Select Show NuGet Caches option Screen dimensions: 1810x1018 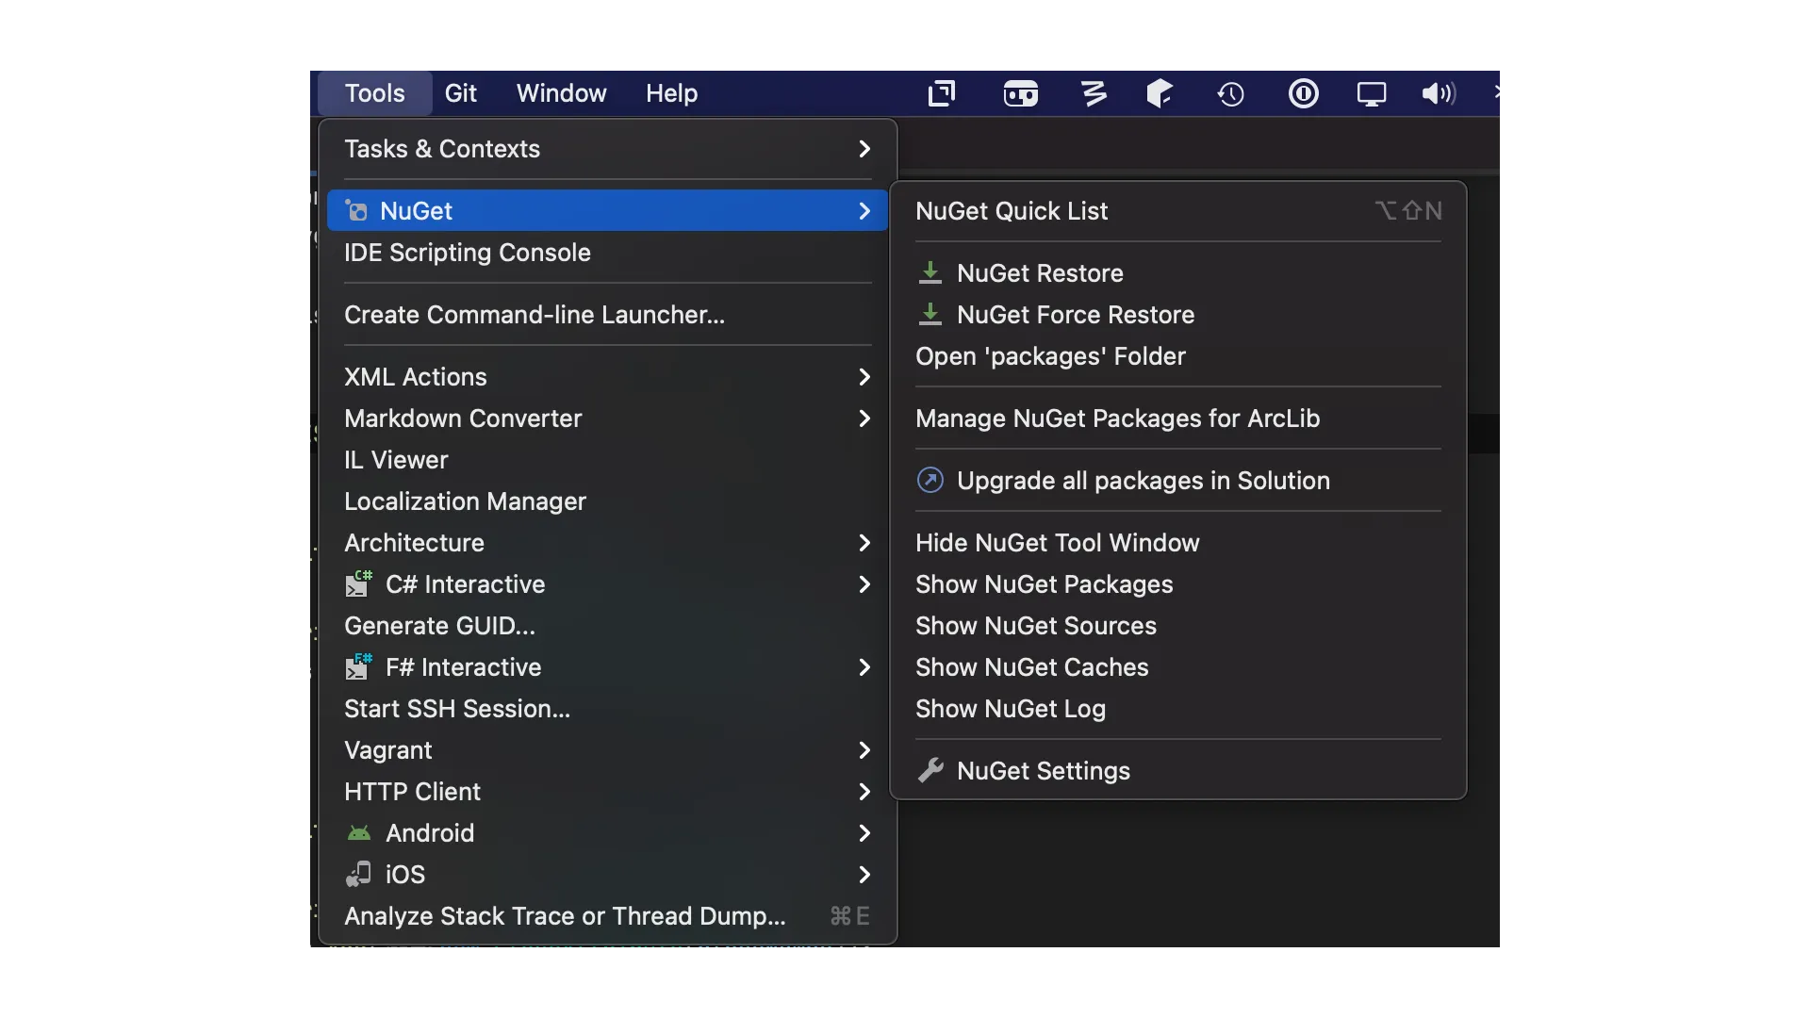coord(1032,667)
